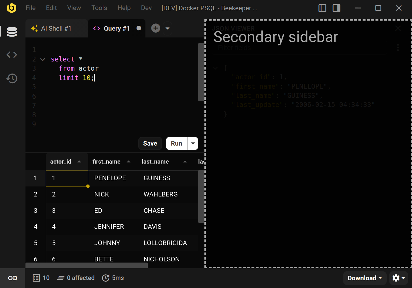Open the Help menu
The width and height of the screenshot is (412, 288).
click(124, 8)
